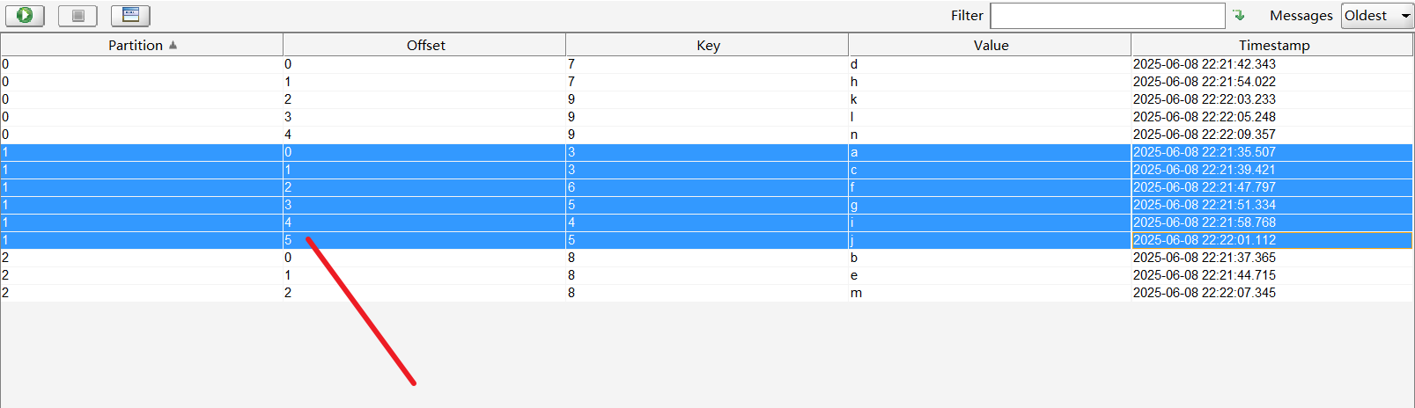Sort by the Offset column header

[x=425, y=45]
